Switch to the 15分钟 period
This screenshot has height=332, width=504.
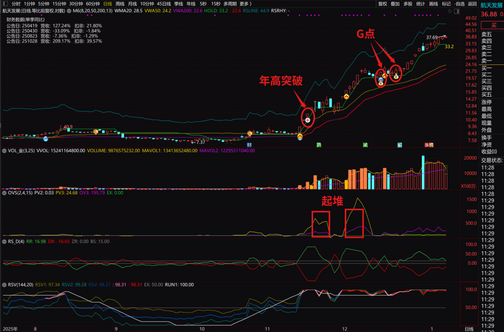[59, 4]
